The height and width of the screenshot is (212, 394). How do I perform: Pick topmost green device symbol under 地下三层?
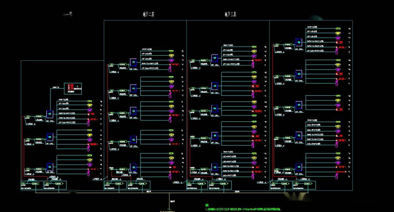254,47
